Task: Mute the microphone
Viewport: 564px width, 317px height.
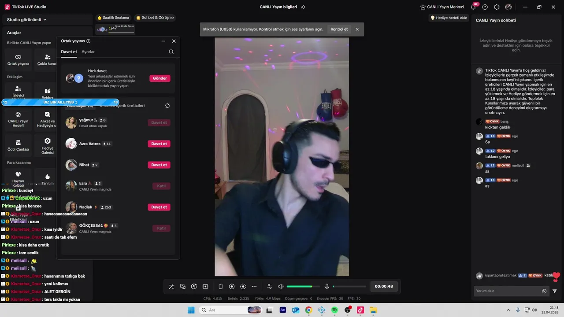Action: (327, 287)
